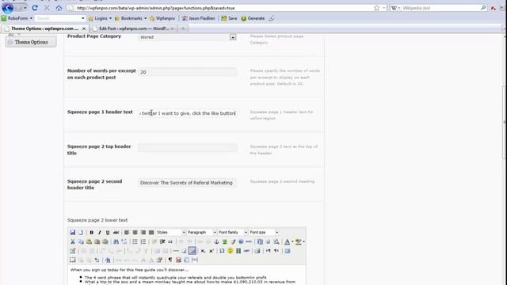Apply subscript formatting

click(203, 251)
